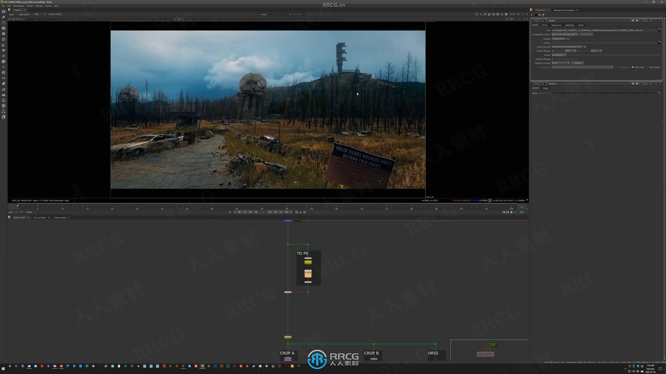
Task: Click the file browse icon next to File path
Action: click(659, 30)
